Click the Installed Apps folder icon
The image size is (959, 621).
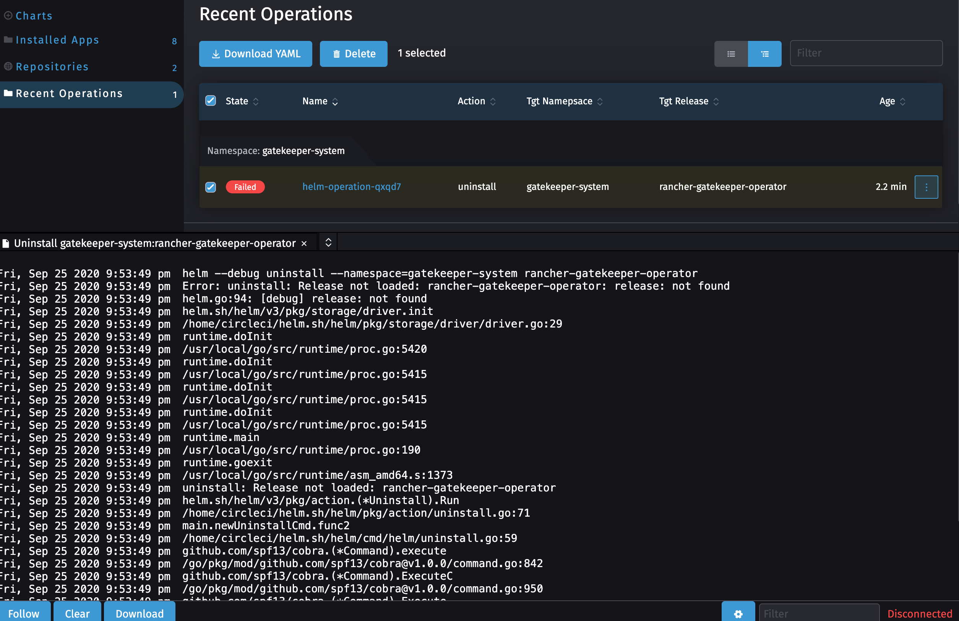click(x=8, y=39)
